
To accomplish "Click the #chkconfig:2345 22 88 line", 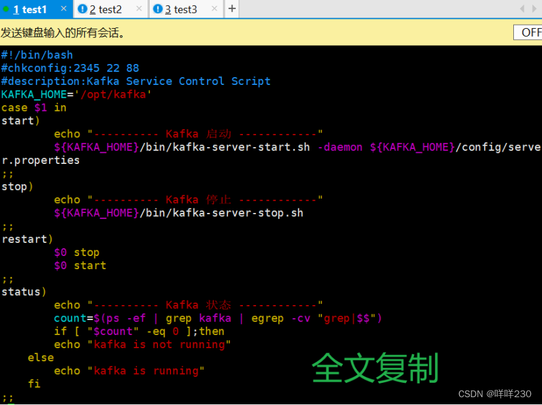I will [70, 68].
